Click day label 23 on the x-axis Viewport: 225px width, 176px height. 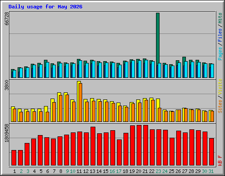tap(158, 171)
